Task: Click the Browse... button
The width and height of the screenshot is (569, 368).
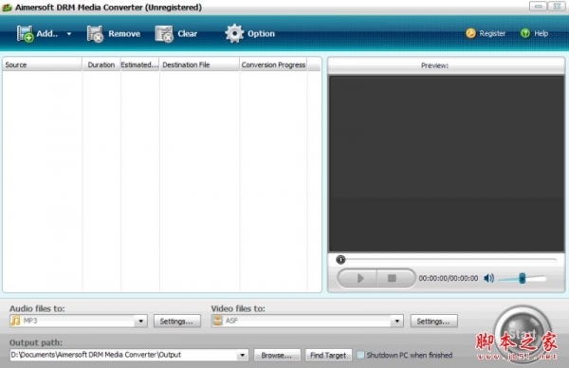Action: tap(277, 355)
